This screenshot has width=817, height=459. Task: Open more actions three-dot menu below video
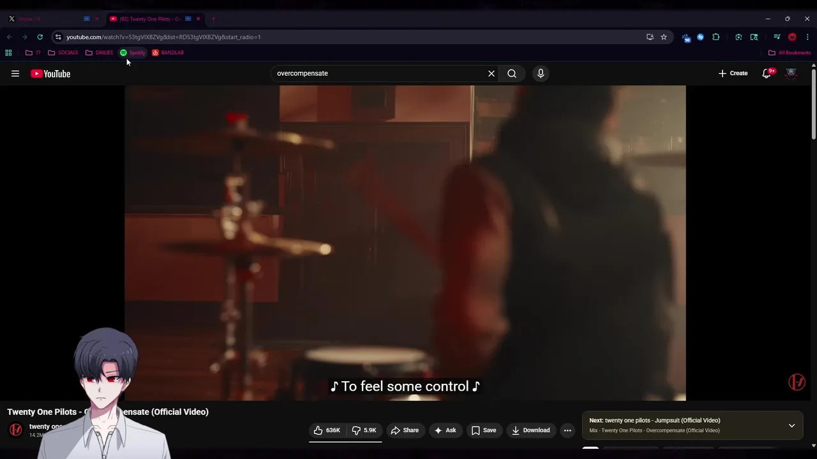tap(567, 430)
